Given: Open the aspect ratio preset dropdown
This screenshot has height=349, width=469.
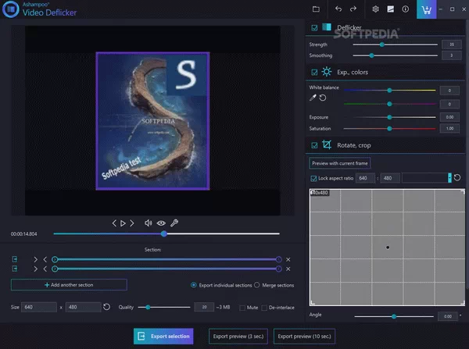Looking at the screenshot, I should pyautogui.click(x=449, y=178).
